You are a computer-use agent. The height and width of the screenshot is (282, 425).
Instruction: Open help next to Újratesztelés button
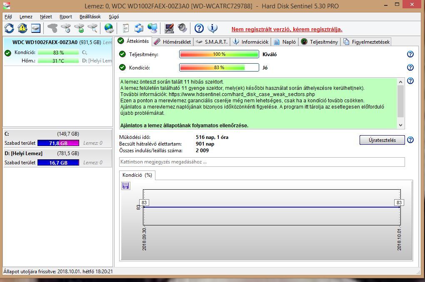pos(410,140)
